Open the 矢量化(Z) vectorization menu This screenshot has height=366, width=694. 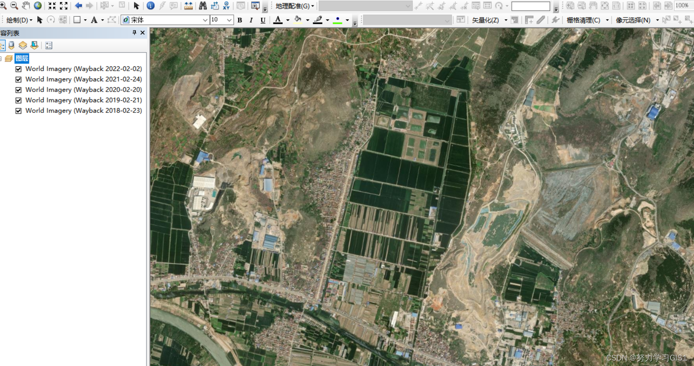(489, 20)
